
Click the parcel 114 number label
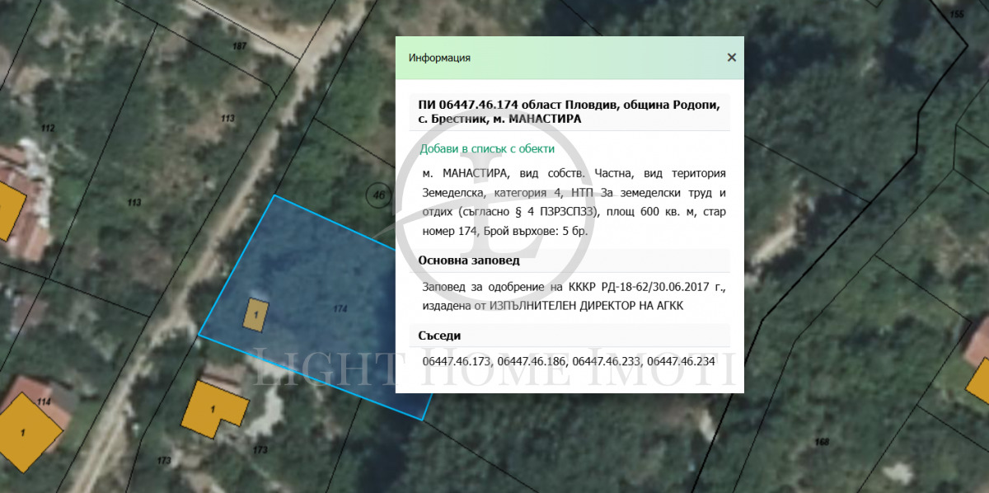[44, 401]
